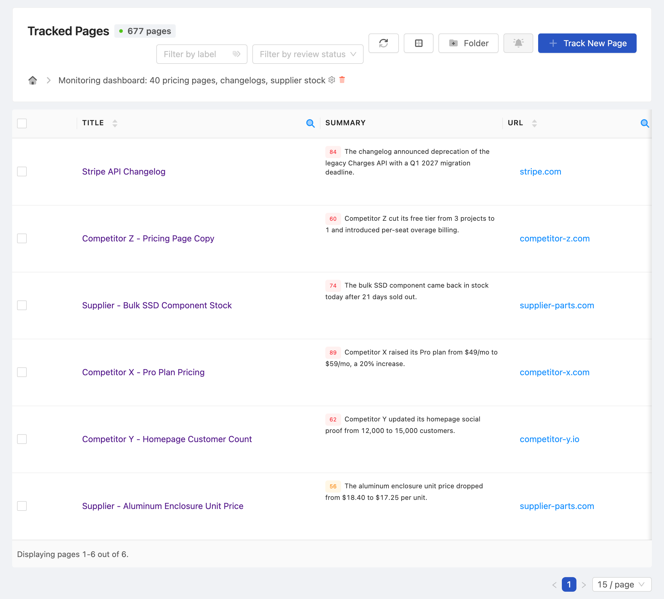664x599 pixels.
Task: Click the Competitor X price increase summary
Action: [x=412, y=358]
